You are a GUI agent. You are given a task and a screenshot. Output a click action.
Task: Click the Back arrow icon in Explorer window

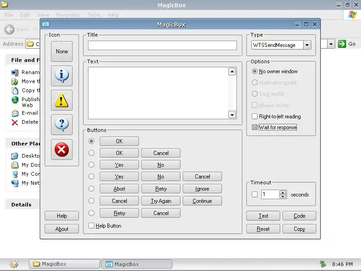[9, 29]
